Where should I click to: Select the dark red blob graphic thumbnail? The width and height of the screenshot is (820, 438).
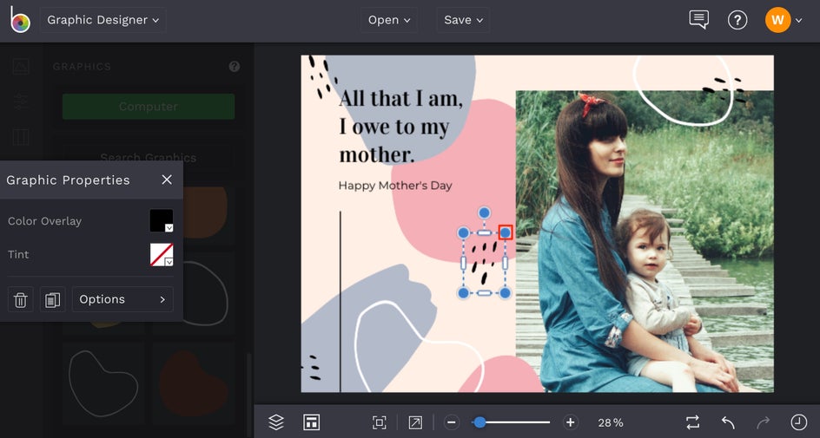pos(194,383)
